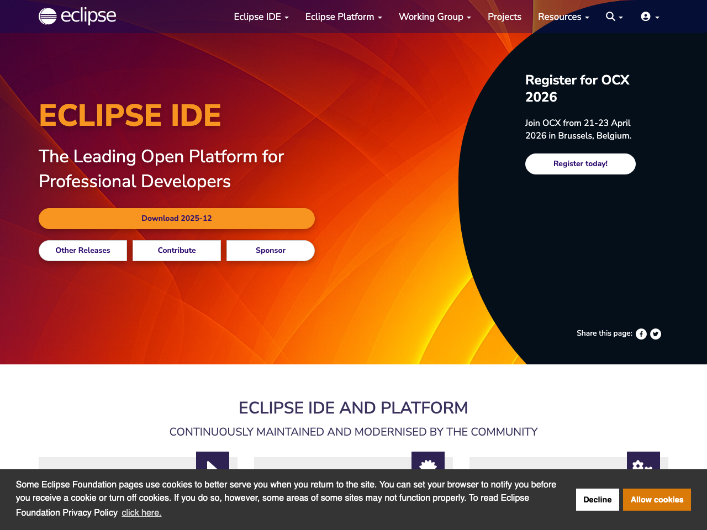This screenshot has height=530, width=707.
Task: Share the page via the Facebook icon
Action: (x=641, y=333)
